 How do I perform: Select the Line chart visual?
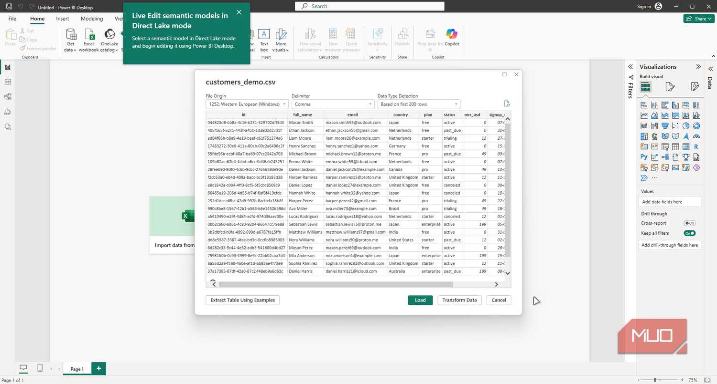click(x=644, y=115)
